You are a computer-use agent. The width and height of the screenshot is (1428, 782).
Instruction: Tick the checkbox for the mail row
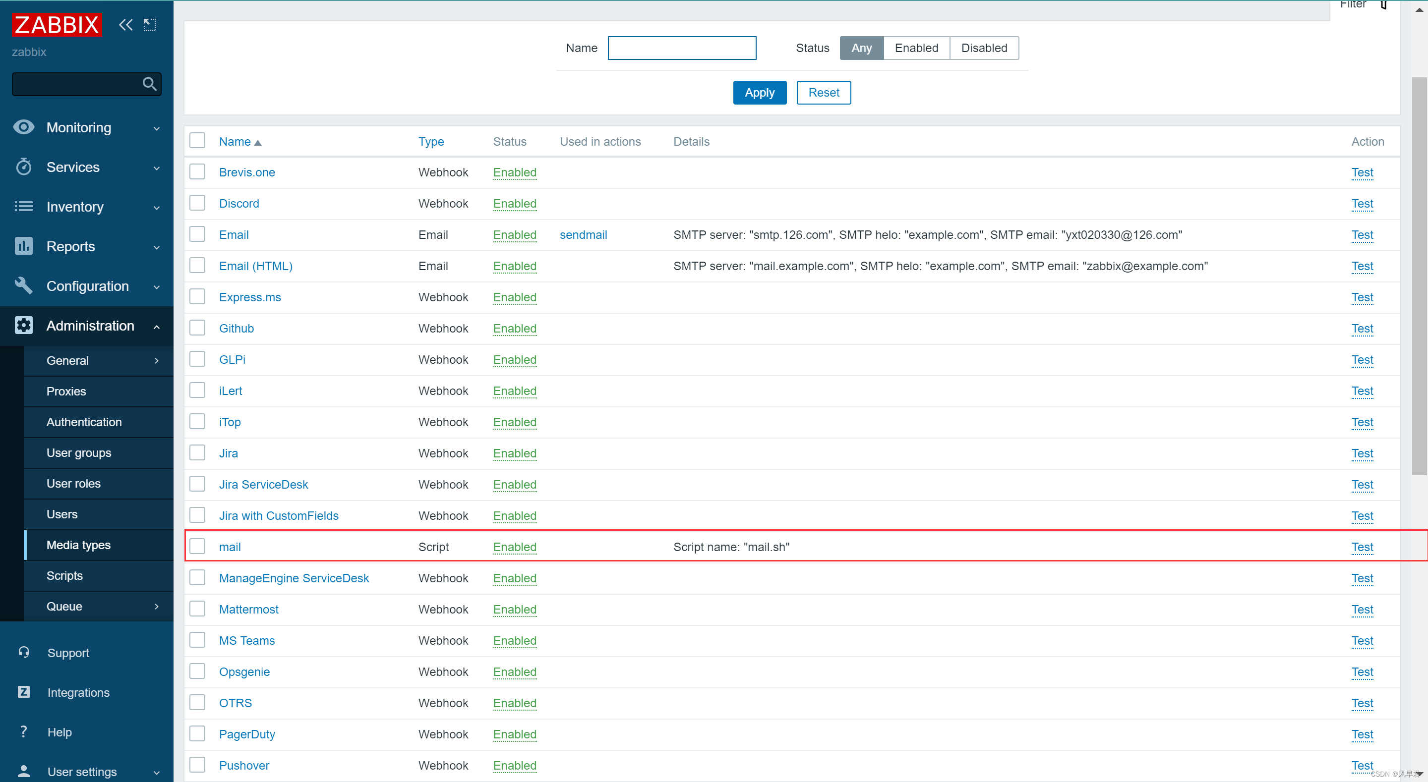click(x=197, y=547)
